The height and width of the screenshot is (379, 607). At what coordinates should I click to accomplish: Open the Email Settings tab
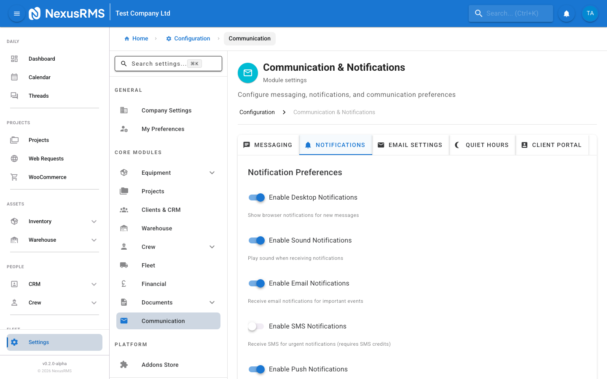click(410, 145)
